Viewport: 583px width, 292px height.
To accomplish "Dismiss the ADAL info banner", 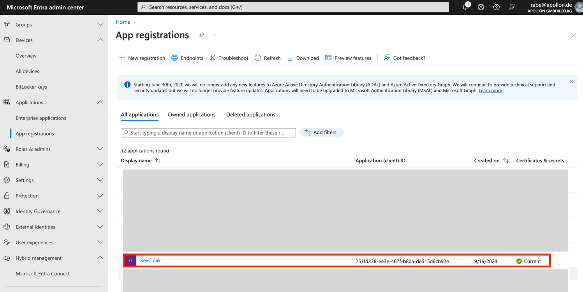I will click(571, 81).
